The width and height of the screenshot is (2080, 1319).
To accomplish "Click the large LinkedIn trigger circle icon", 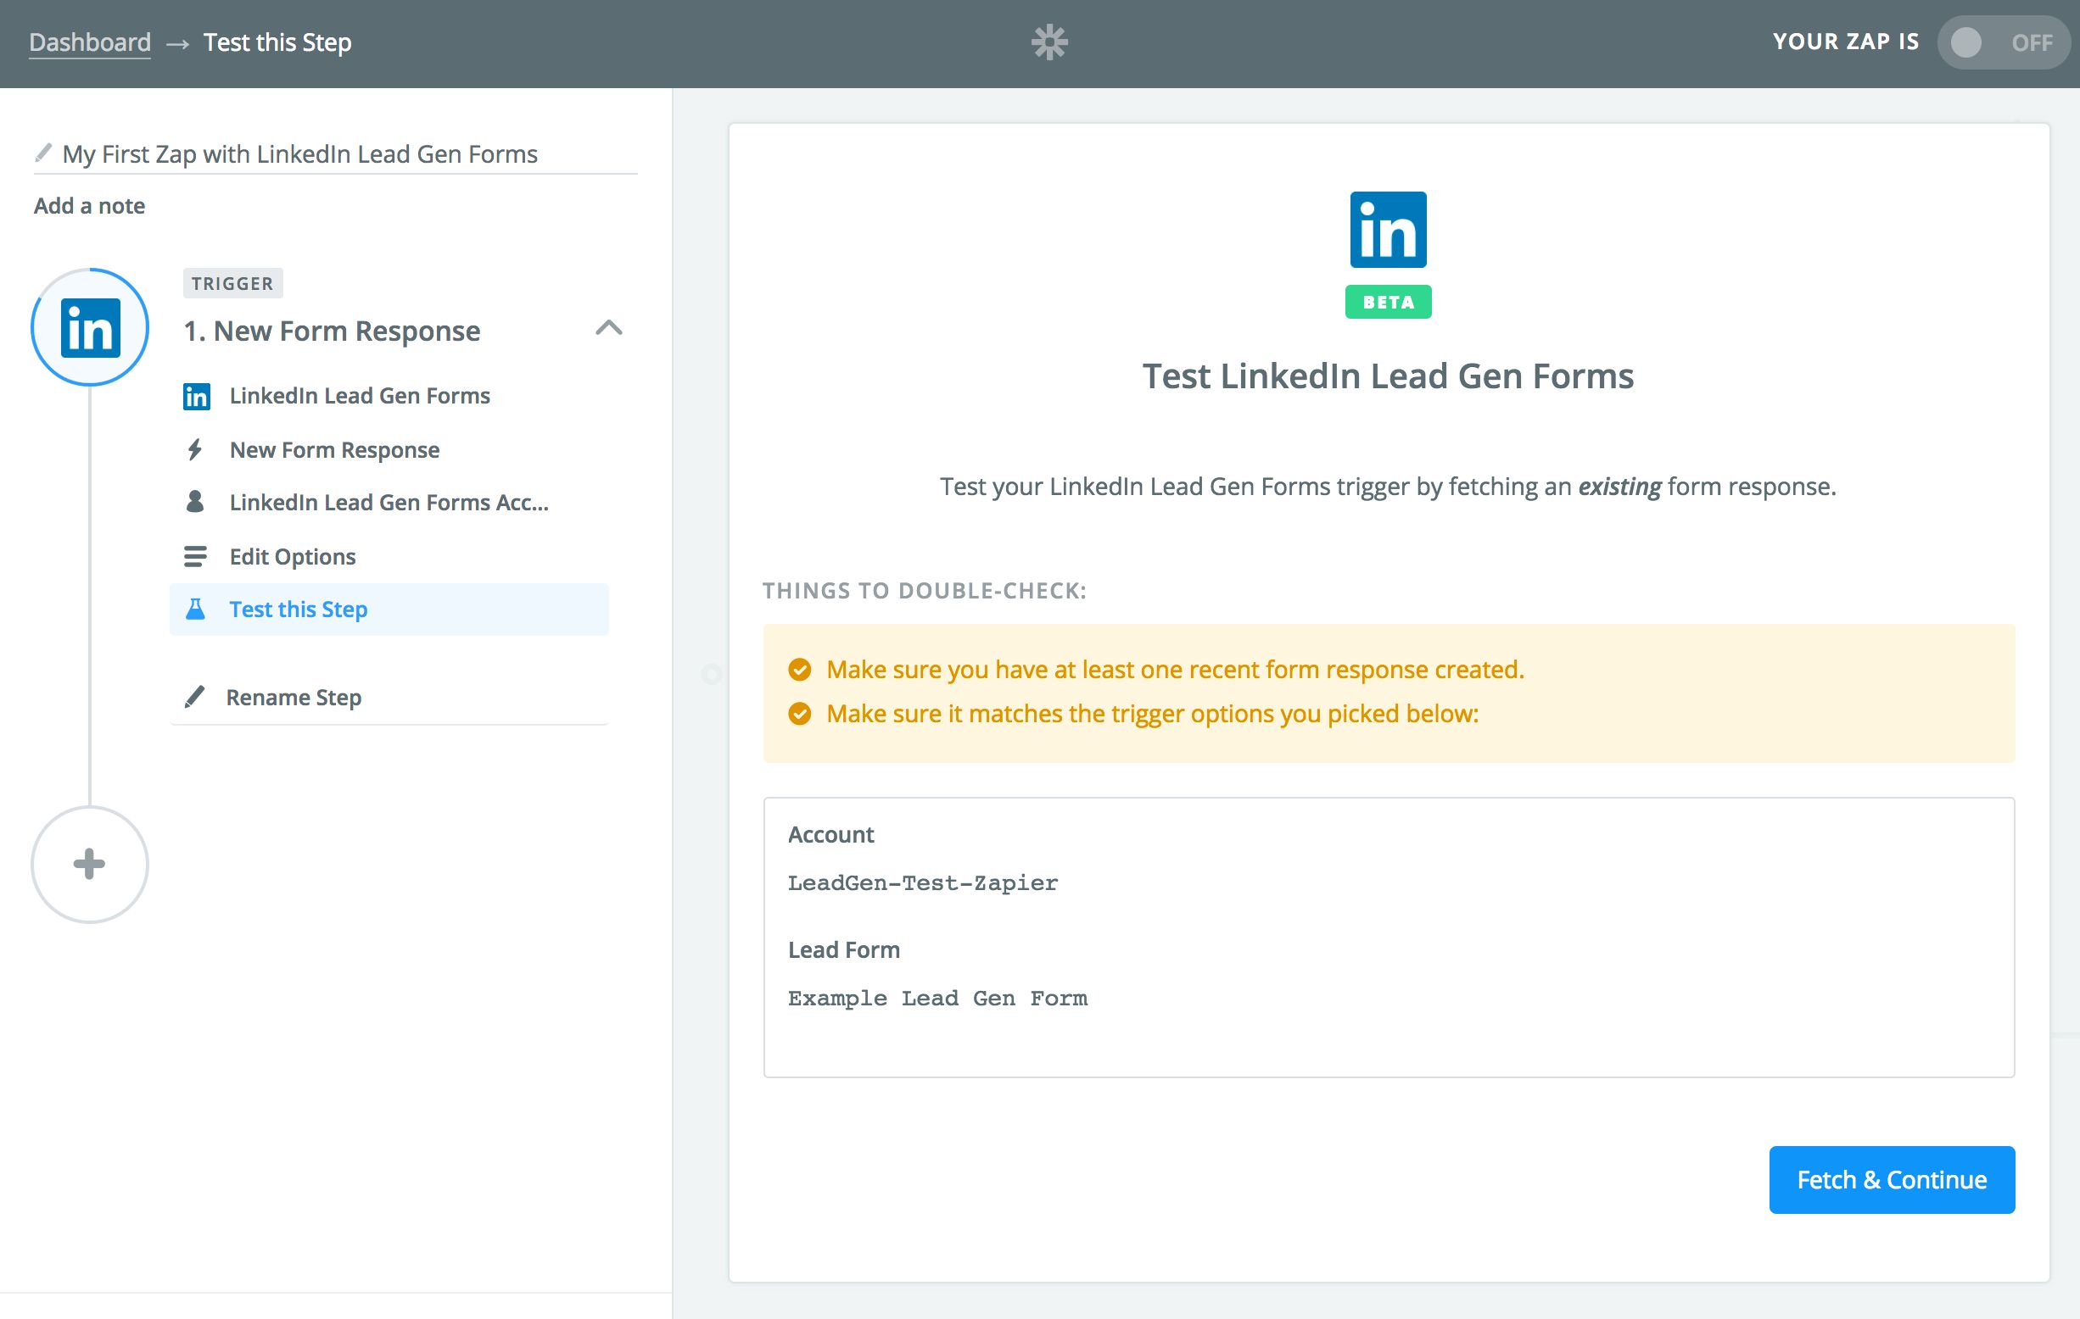I will click(x=90, y=327).
